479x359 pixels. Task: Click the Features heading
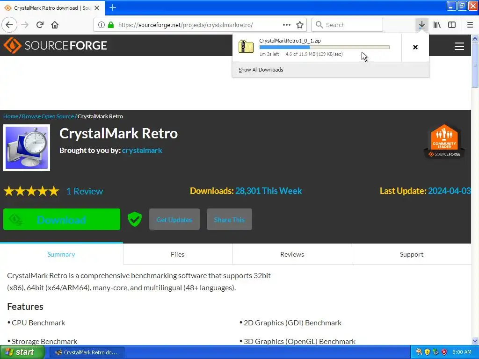click(x=25, y=307)
